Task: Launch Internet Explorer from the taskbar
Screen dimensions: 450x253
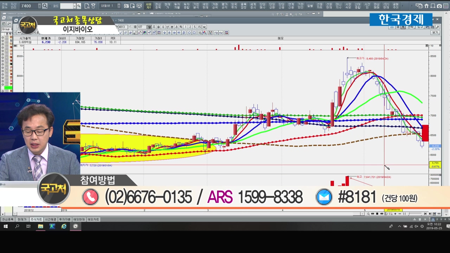Action: 64,226
